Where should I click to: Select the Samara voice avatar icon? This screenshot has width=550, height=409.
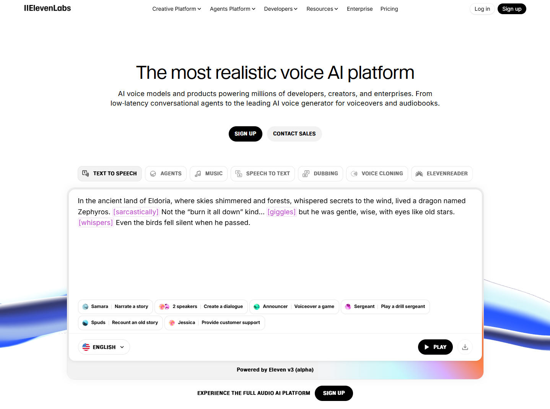85,307
